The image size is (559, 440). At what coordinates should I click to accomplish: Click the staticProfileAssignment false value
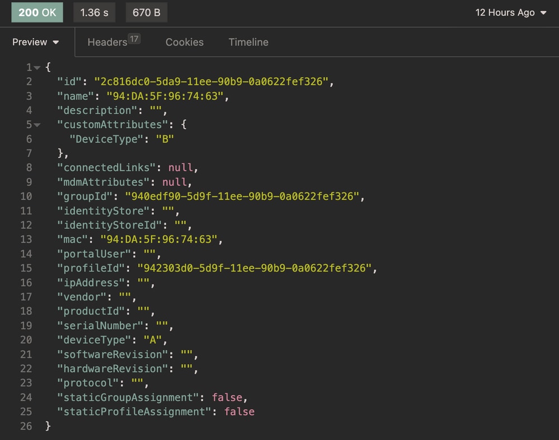239,412
